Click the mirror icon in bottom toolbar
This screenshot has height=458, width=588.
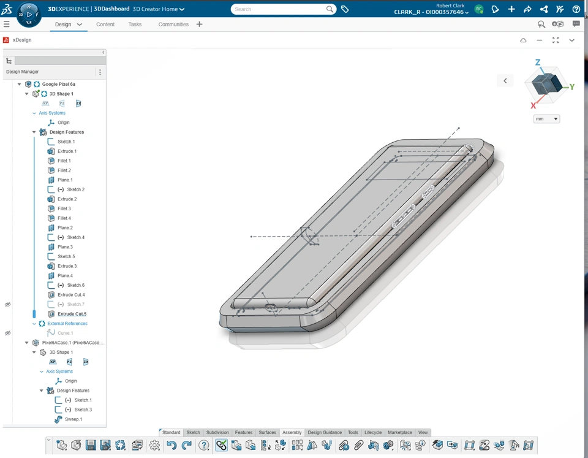click(x=312, y=445)
